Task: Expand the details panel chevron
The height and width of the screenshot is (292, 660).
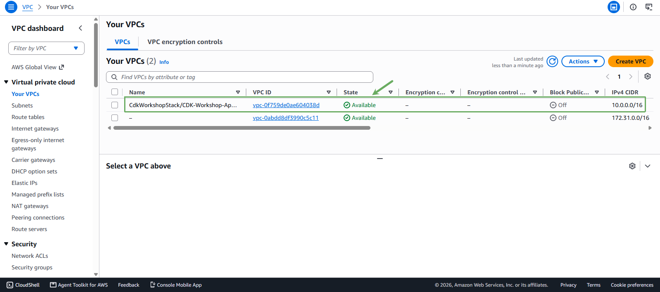Action: click(648, 166)
